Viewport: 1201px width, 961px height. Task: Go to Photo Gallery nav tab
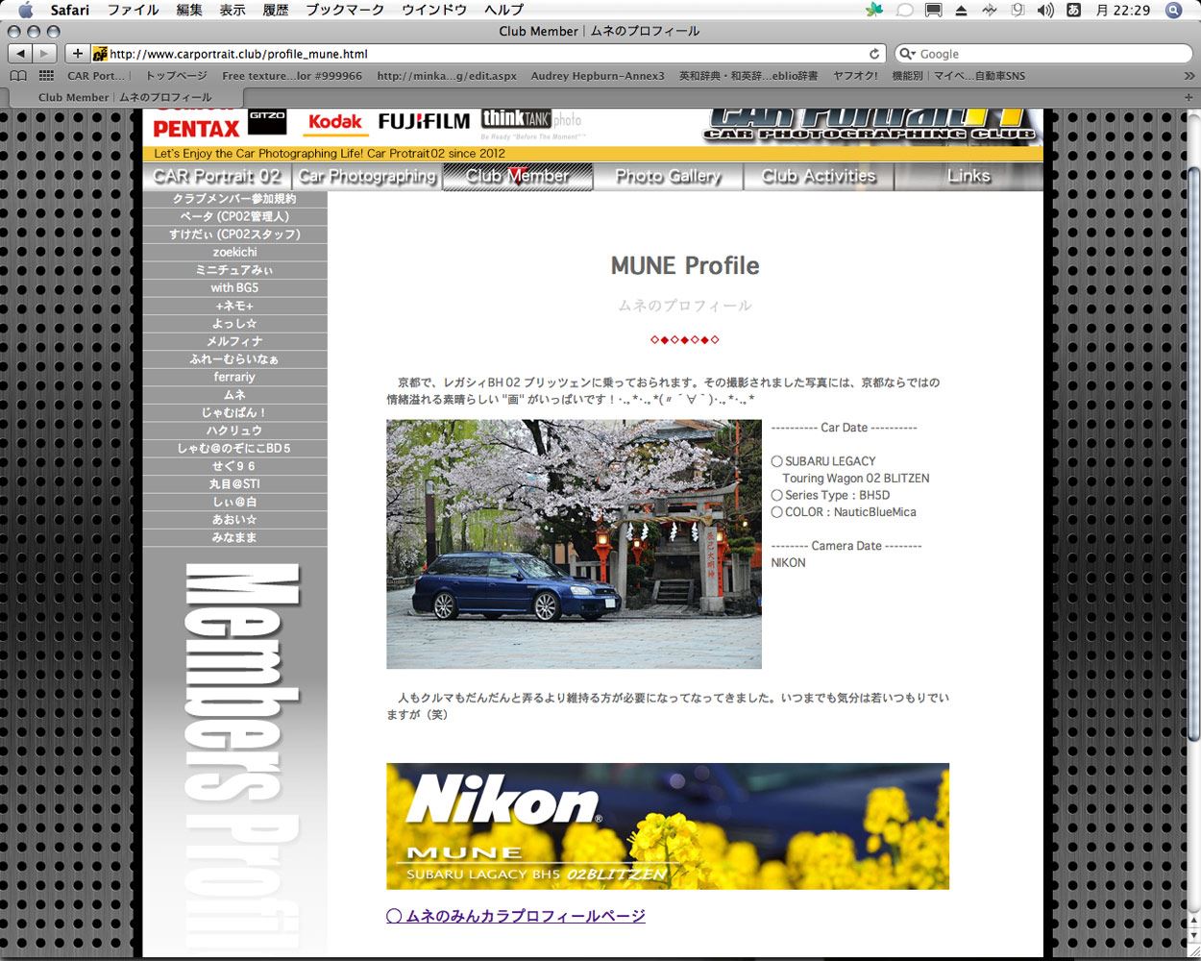click(668, 176)
